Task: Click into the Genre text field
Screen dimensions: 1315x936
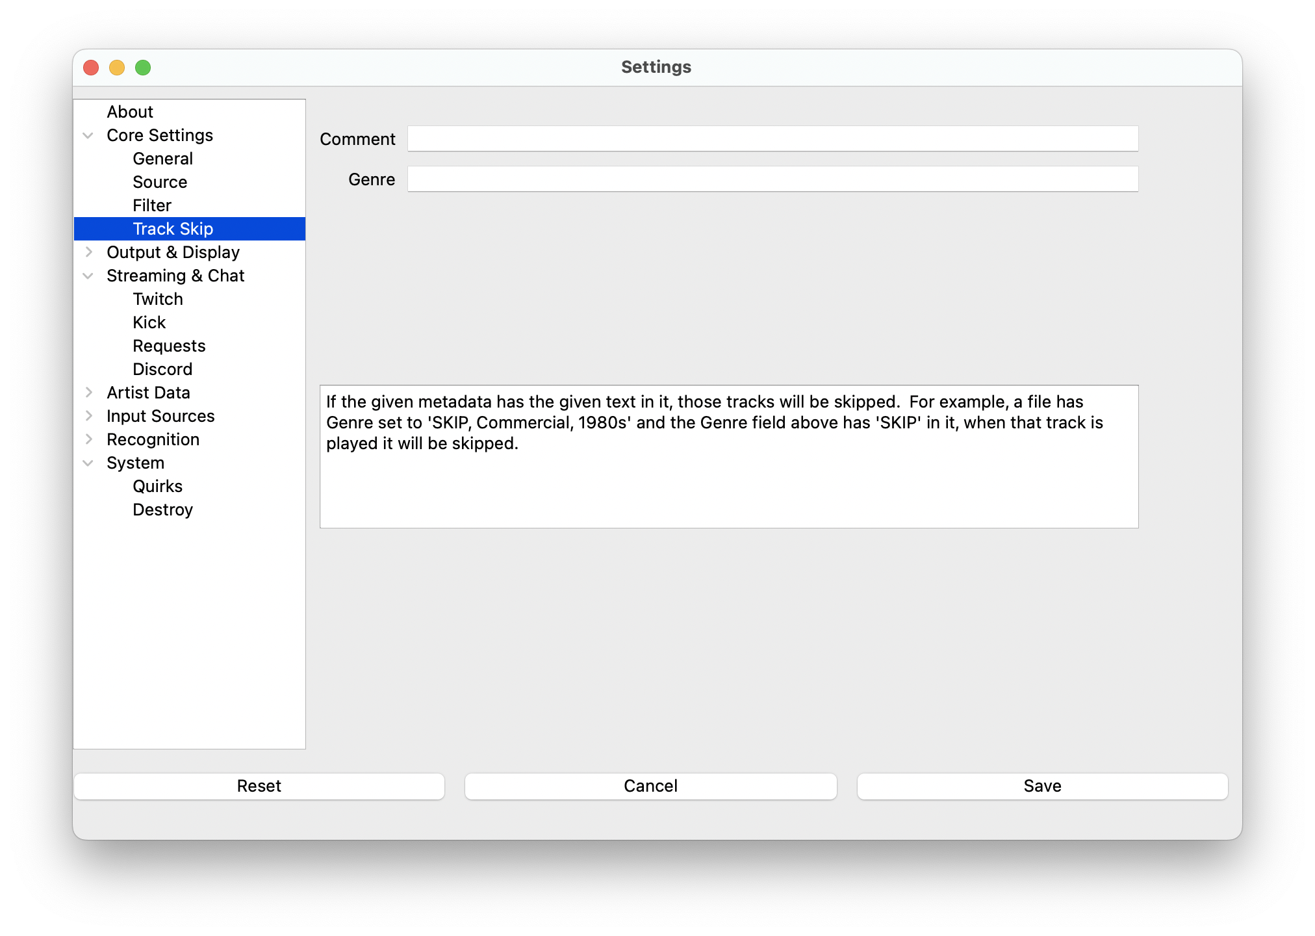Action: tap(772, 179)
